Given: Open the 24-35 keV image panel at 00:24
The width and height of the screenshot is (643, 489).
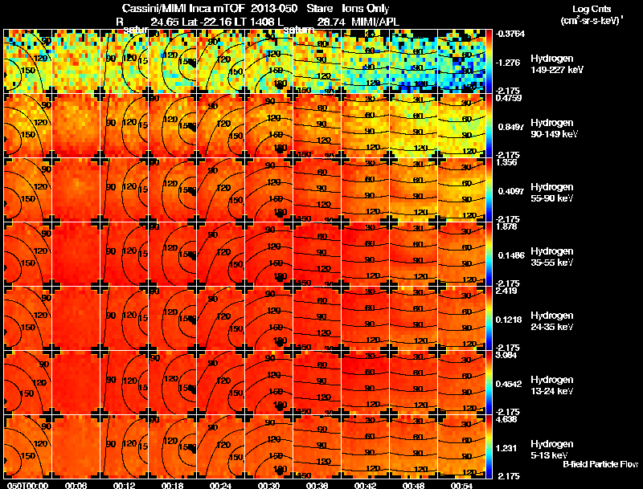Looking at the screenshot, I should click(220, 319).
